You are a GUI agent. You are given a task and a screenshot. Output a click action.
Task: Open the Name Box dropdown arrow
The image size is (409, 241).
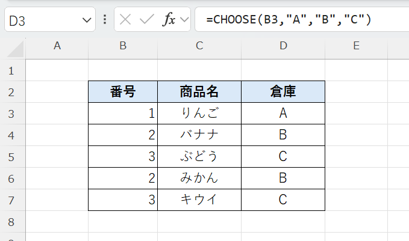(86, 20)
